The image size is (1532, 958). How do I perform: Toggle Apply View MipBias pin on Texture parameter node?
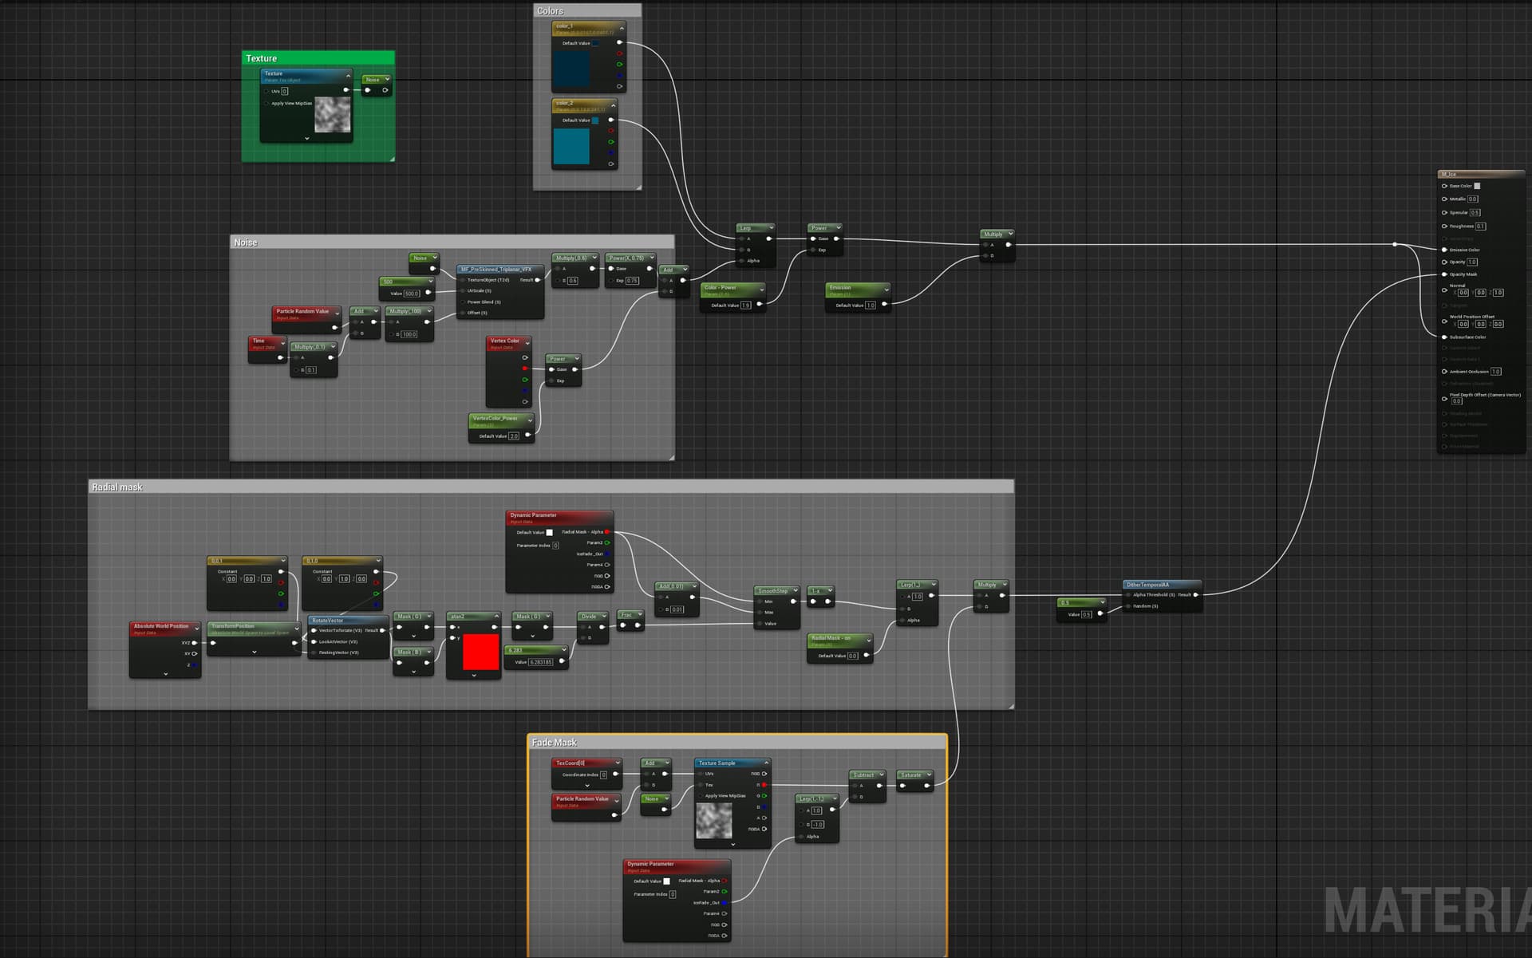pyautogui.click(x=267, y=103)
